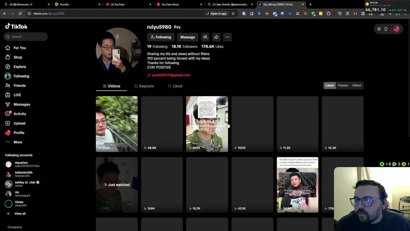Sort videos by Popular
Screen dimensions: 410x231
pyautogui.click(x=343, y=85)
